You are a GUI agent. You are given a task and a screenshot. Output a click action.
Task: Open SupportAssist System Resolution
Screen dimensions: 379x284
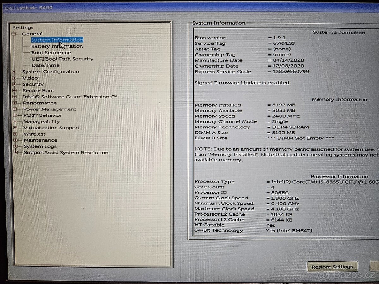tap(66, 152)
